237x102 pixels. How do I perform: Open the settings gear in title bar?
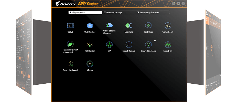point(179,4)
